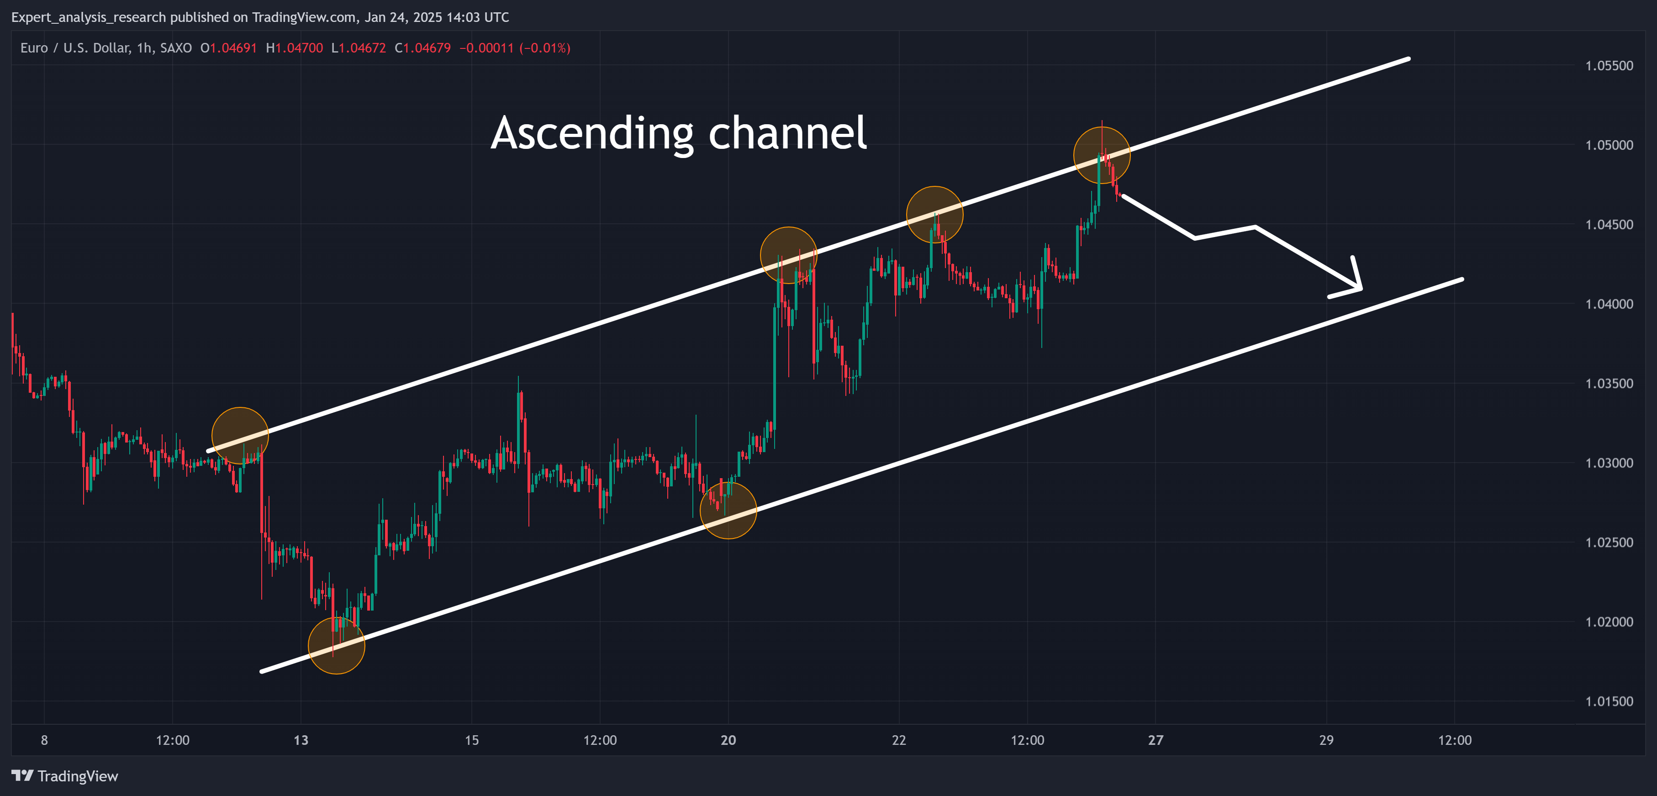Click the open value O1.04691
The height and width of the screenshot is (796, 1657).
228,48
